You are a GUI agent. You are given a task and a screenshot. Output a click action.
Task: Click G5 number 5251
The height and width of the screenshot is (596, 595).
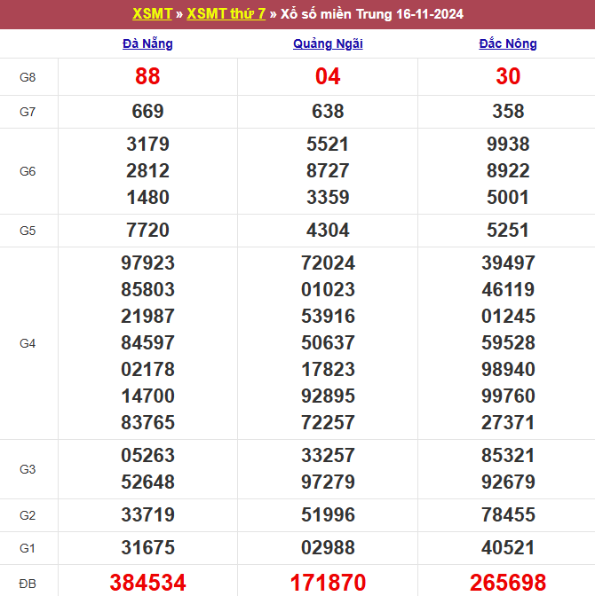coord(508,230)
